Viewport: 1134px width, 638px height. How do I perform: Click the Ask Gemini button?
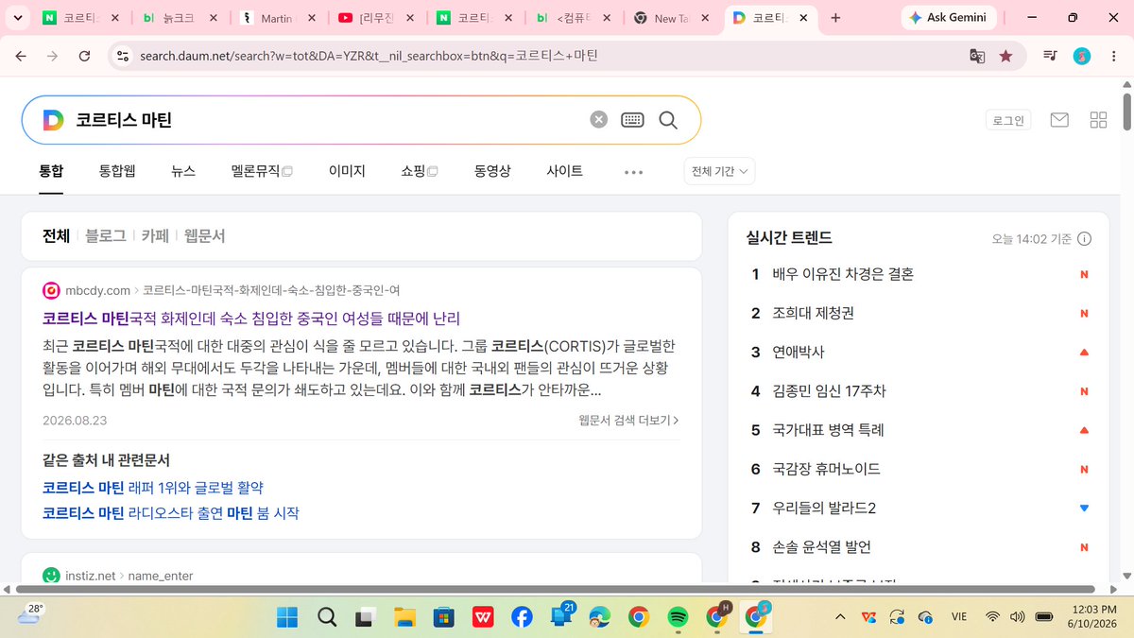950,18
